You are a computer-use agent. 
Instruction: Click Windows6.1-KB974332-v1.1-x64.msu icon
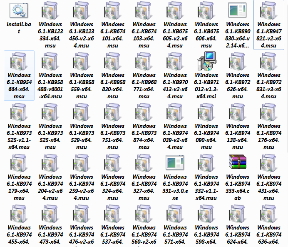pyautogui.click(x=206, y=163)
